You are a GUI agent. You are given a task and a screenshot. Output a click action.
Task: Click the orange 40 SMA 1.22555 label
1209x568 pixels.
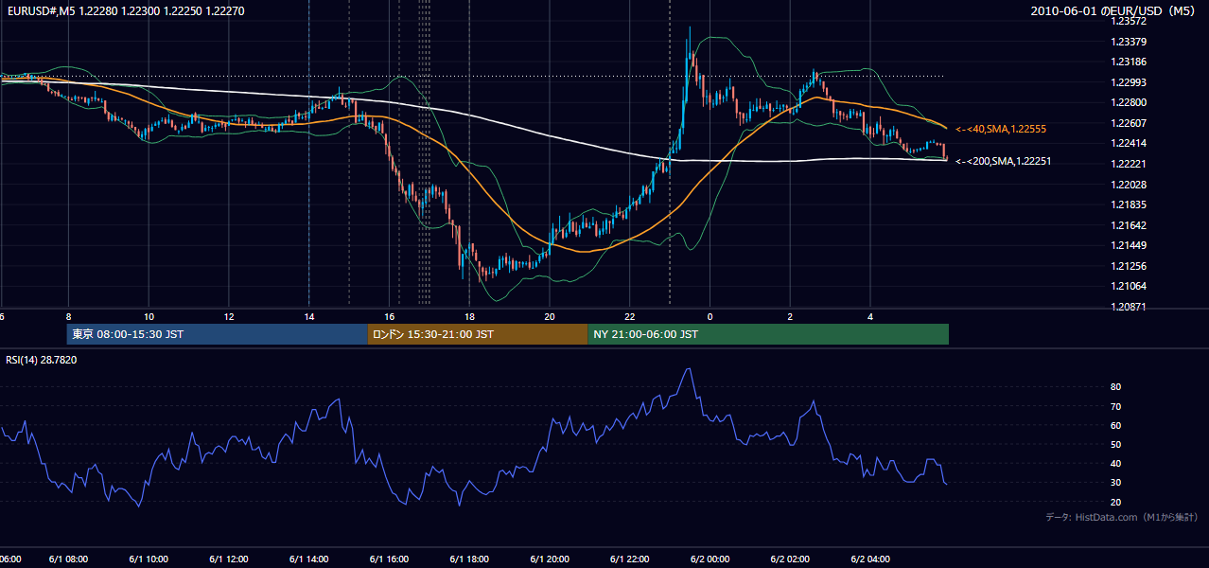coord(1000,128)
